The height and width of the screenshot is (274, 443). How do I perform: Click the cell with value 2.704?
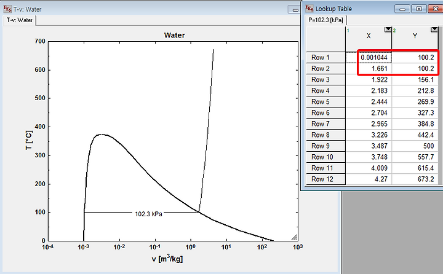(x=369, y=112)
